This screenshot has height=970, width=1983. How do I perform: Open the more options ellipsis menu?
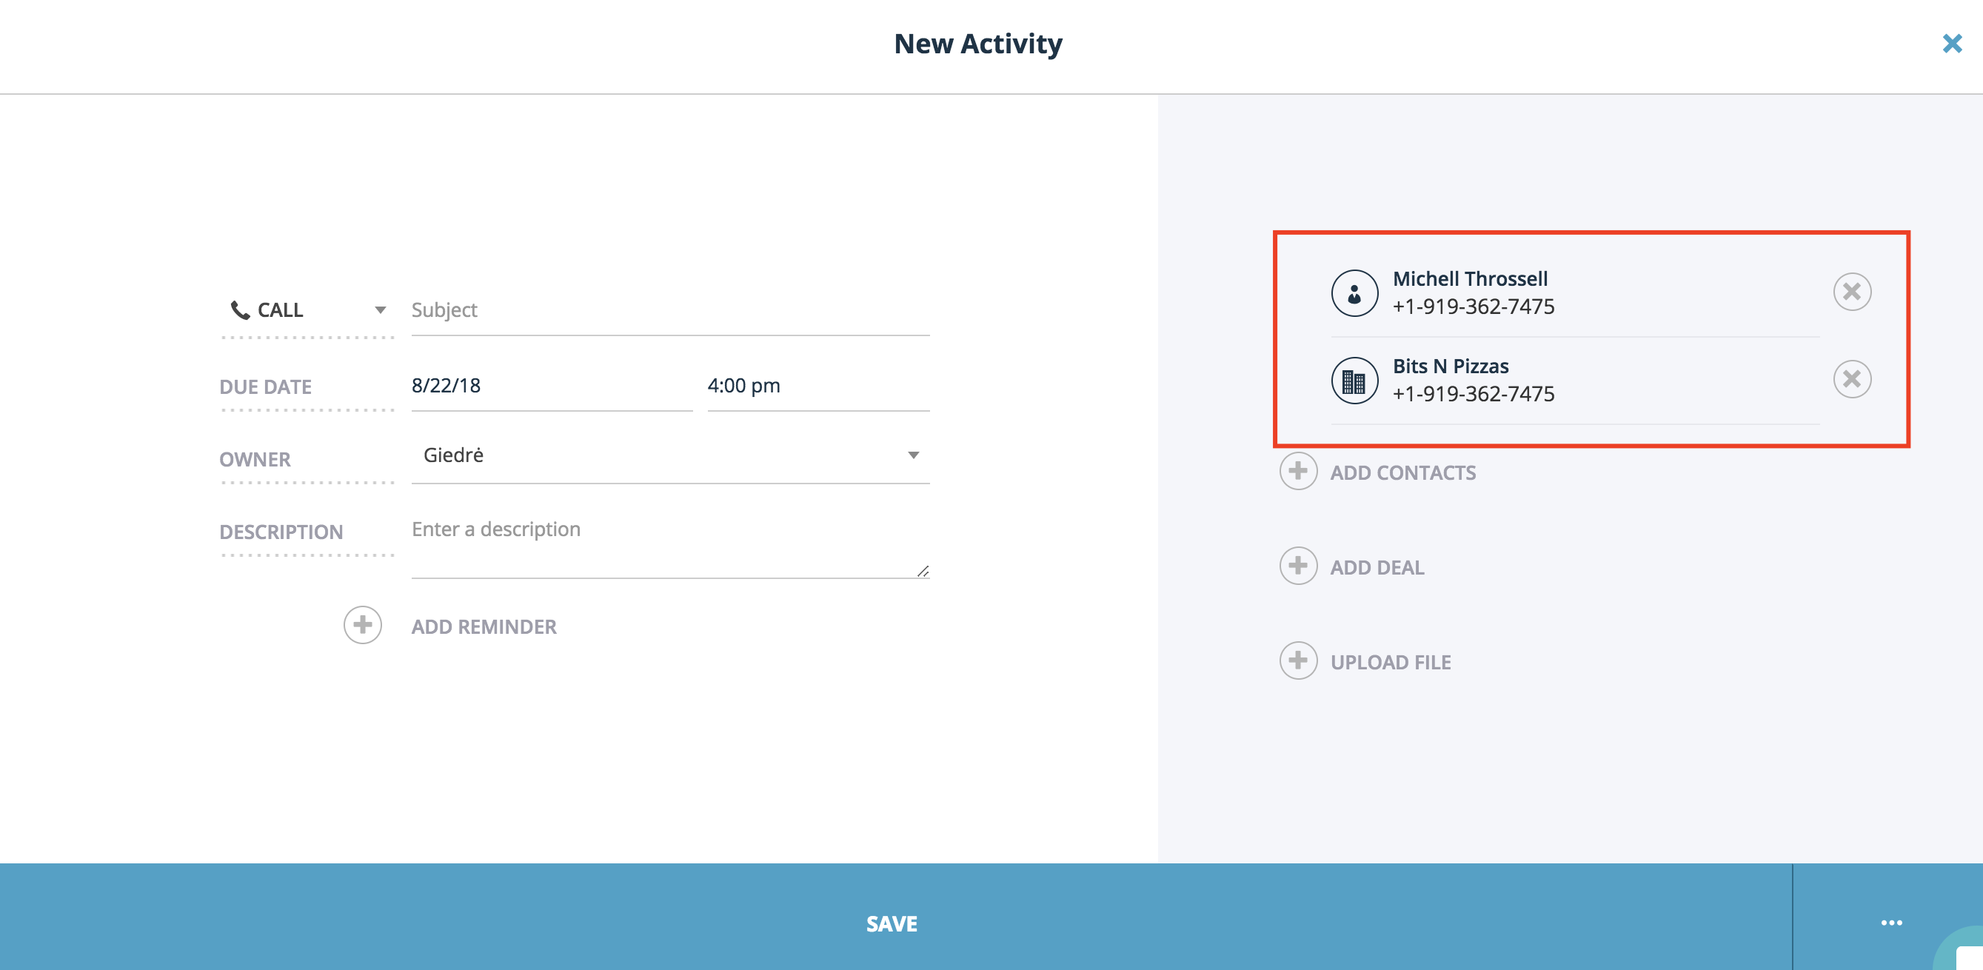click(x=1890, y=923)
